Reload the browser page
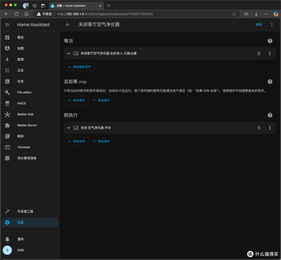 16,14
